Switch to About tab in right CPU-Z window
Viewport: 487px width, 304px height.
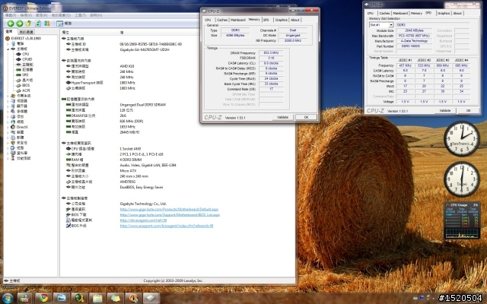coord(457,14)
